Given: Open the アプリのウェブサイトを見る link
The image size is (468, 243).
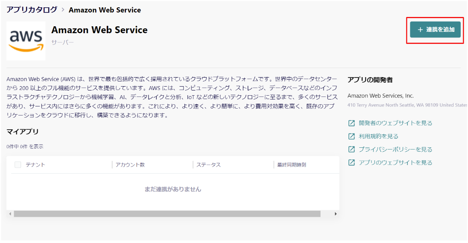Looking at the screenshot, I should click(395, 162).
